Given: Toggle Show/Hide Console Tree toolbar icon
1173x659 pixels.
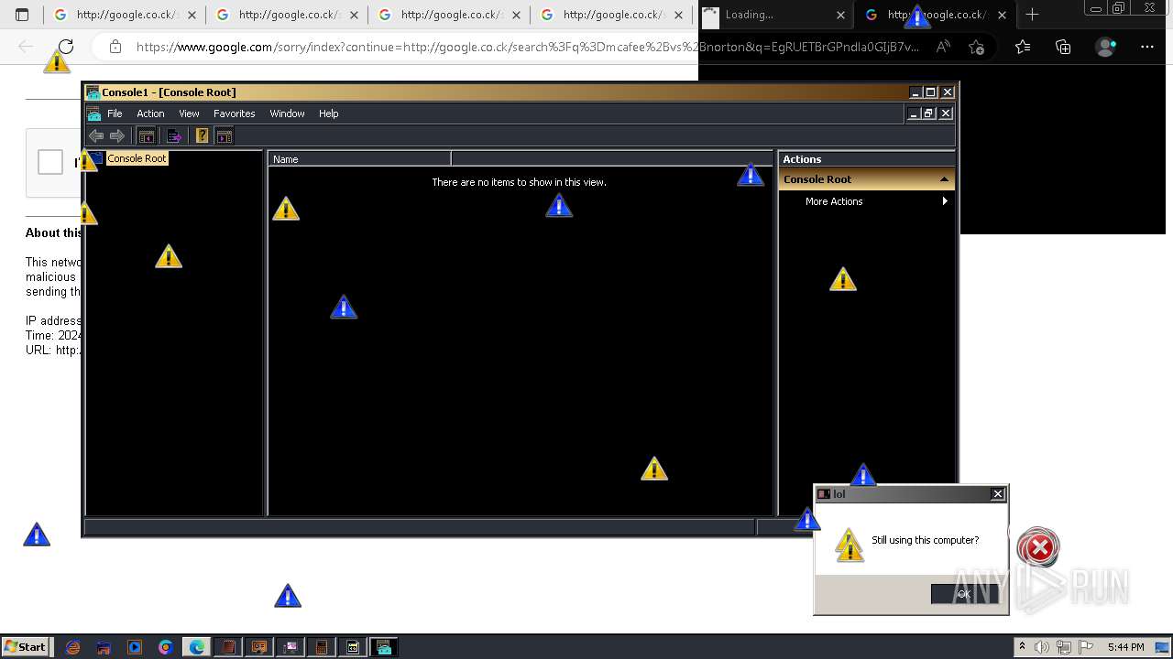Looking at the screenshot, I should (146, 136).
